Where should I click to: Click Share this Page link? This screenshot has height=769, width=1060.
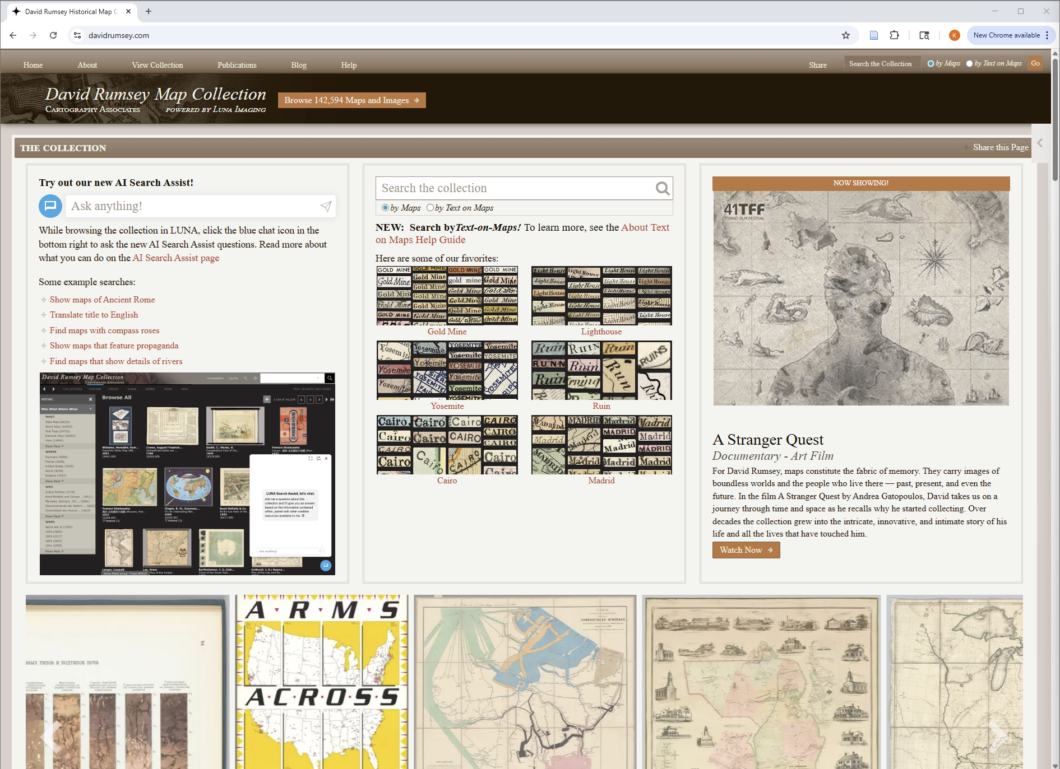[1001, 147]
